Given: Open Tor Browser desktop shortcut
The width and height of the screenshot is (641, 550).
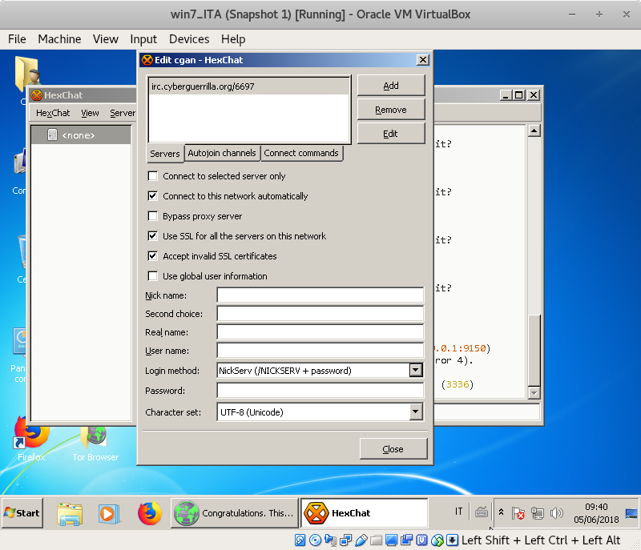Looking at the screenshot, I should (95, 443).
